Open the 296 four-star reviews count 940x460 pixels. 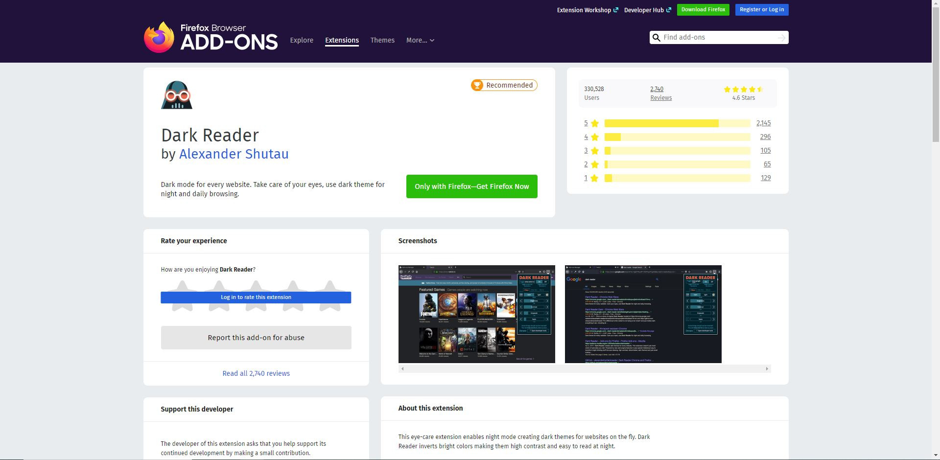point(765,137)
